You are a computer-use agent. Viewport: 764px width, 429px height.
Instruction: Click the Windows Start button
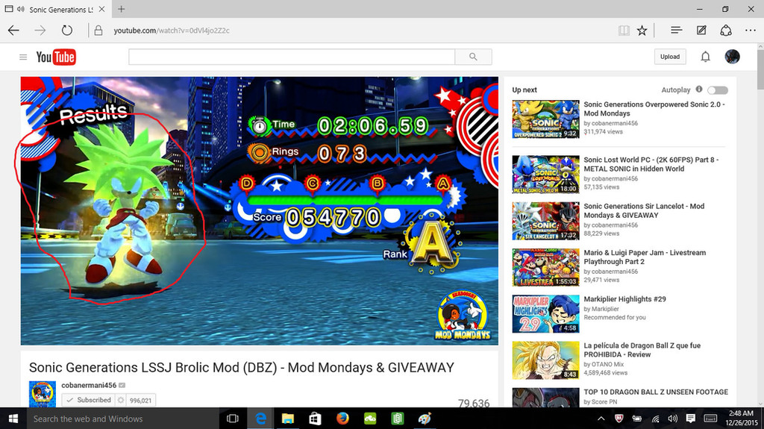[x=13, y=419]
